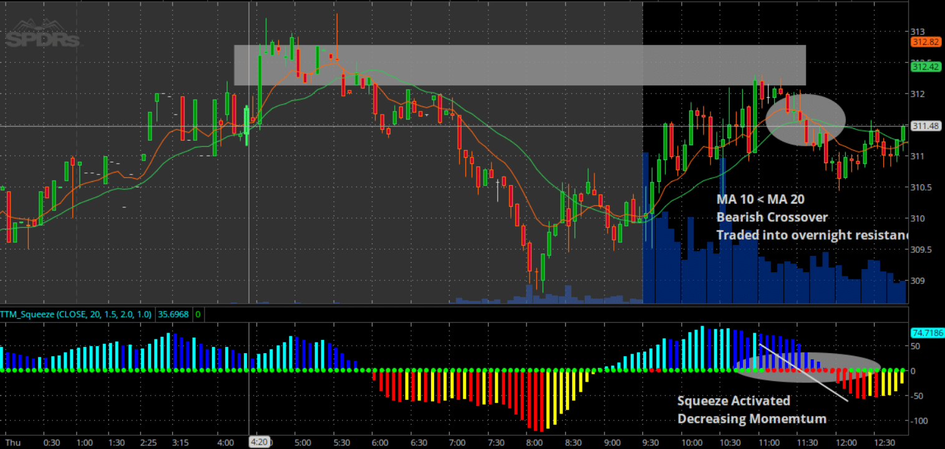Screen dimensions: 945x449
Task: Select the 310.5 price axis label
Action: [921, 187]
